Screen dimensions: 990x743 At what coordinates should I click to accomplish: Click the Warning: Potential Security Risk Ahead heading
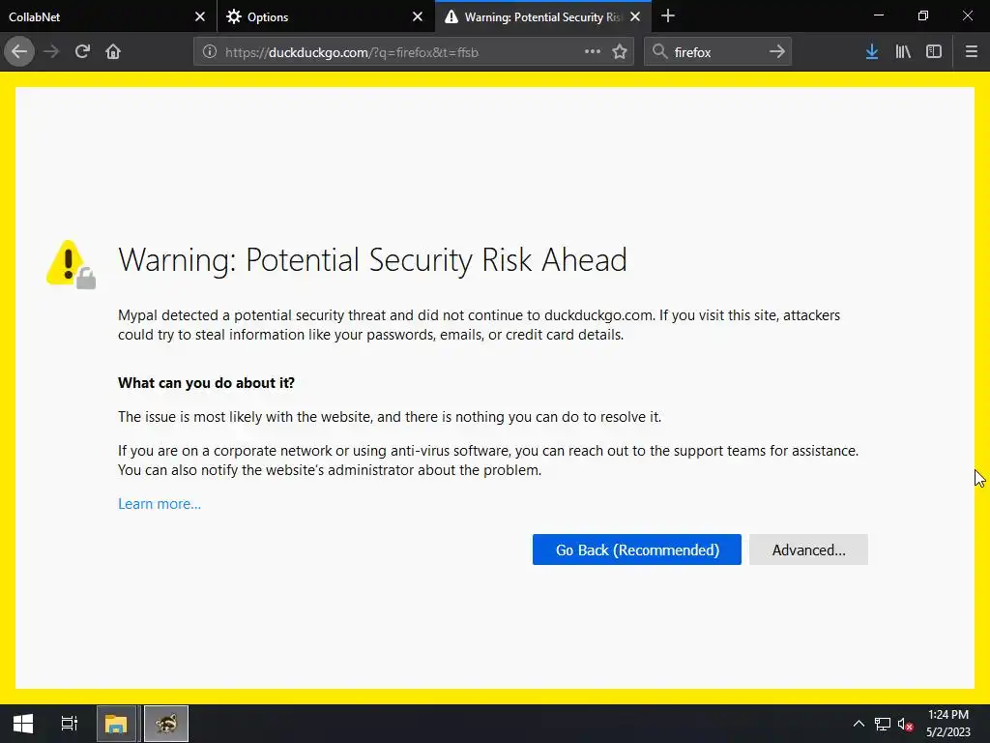372,259
